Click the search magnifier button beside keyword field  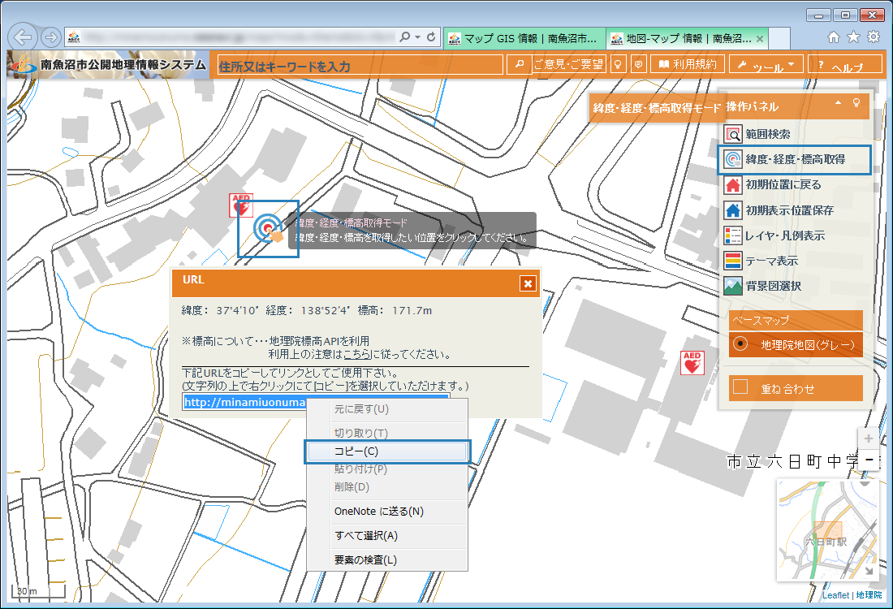tap(520, 64)
